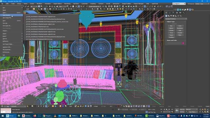The height and width of the screenshot is (118, 210).
Task: Click the MAXScript listener mini box
Action: (6, 110)
